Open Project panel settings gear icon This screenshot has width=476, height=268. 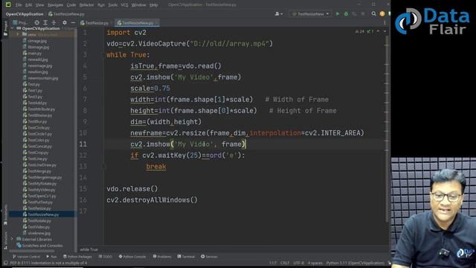tap(65, 23)
